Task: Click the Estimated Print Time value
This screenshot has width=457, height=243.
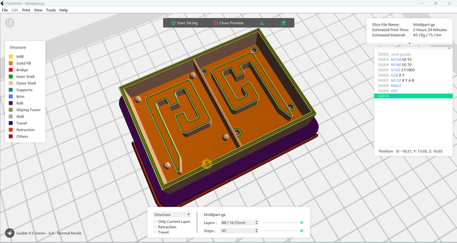Action: coord(430,30)
